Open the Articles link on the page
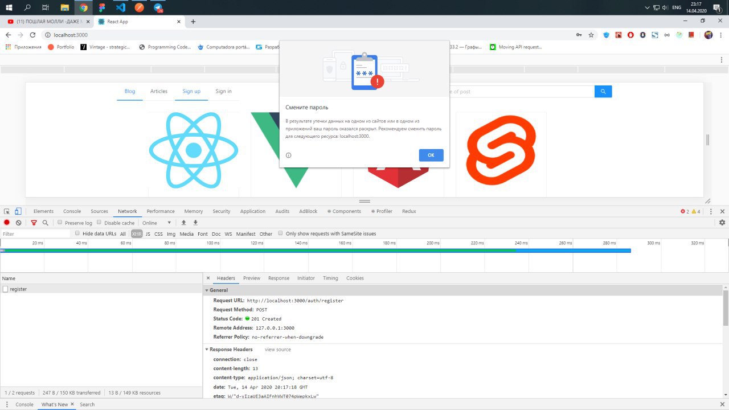Image resolution: width=729 pixels, height=410 pixels. point(159,91)
